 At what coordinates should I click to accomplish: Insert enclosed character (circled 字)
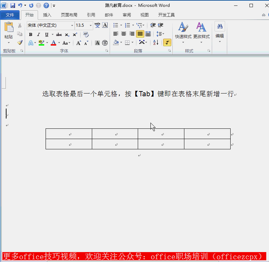(105, 43)
